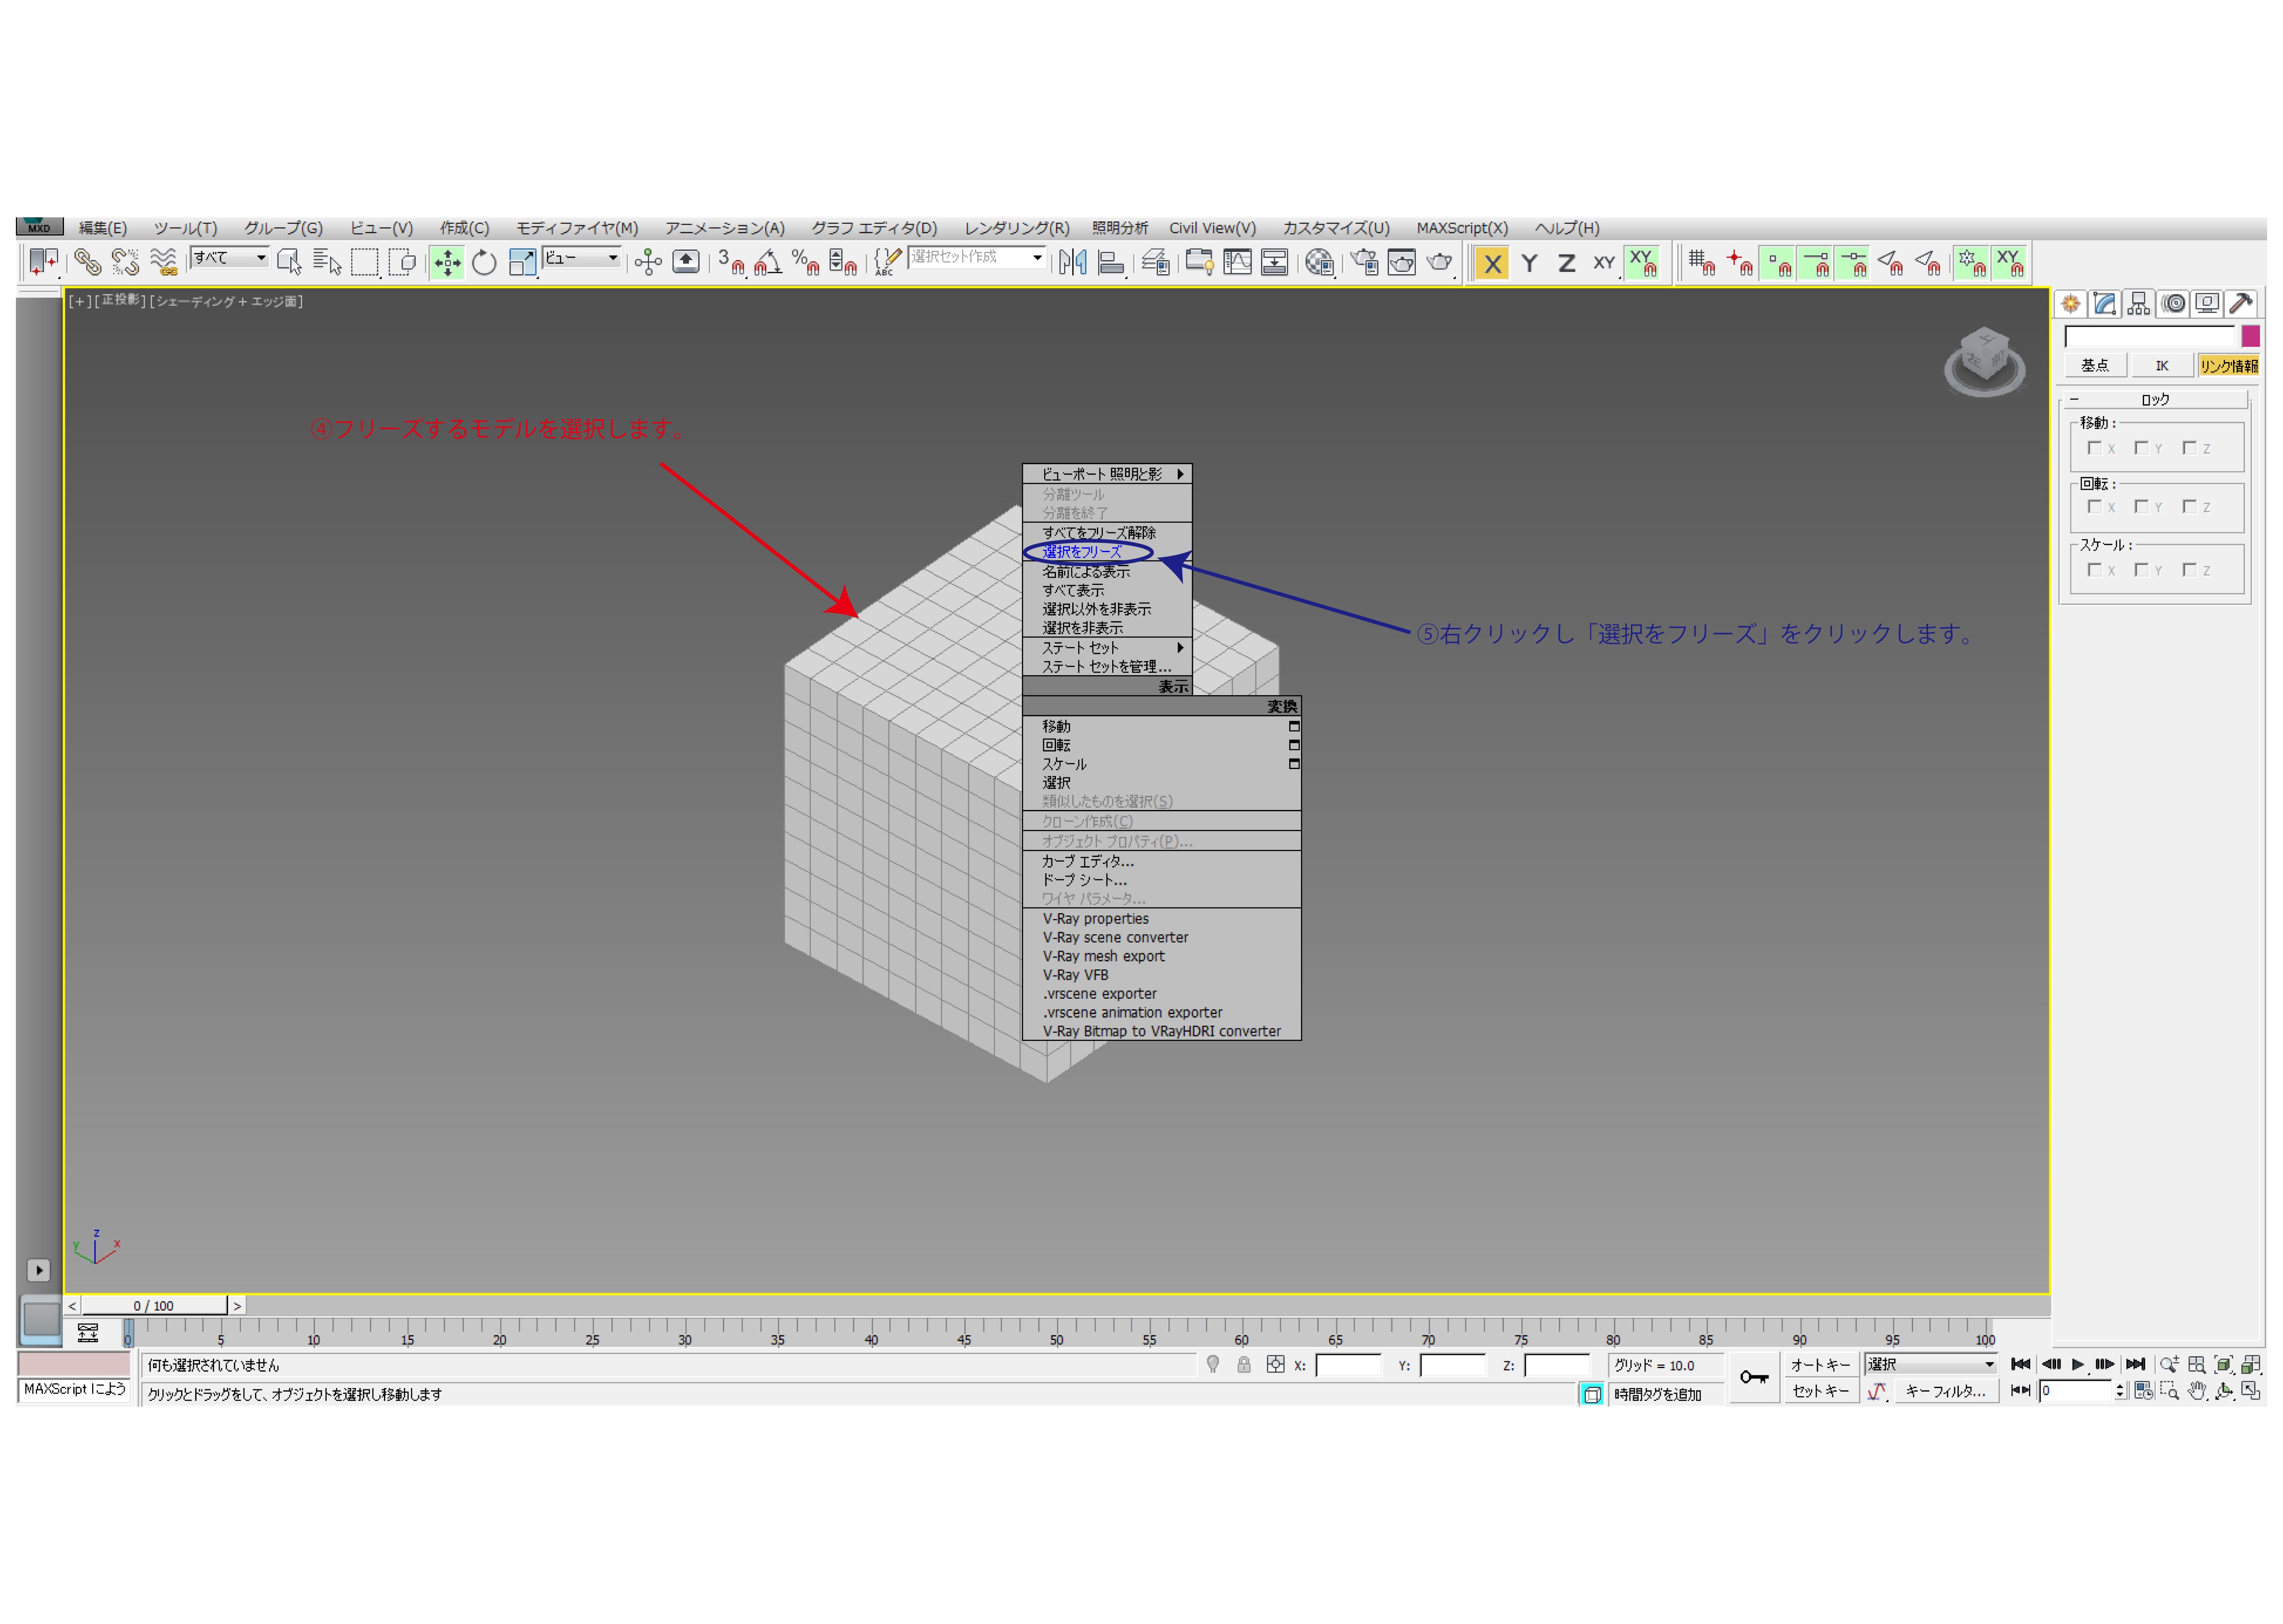Open the Utilities hammer panel icon
Viewport: 2283px width, 1624px height.
2241,304
